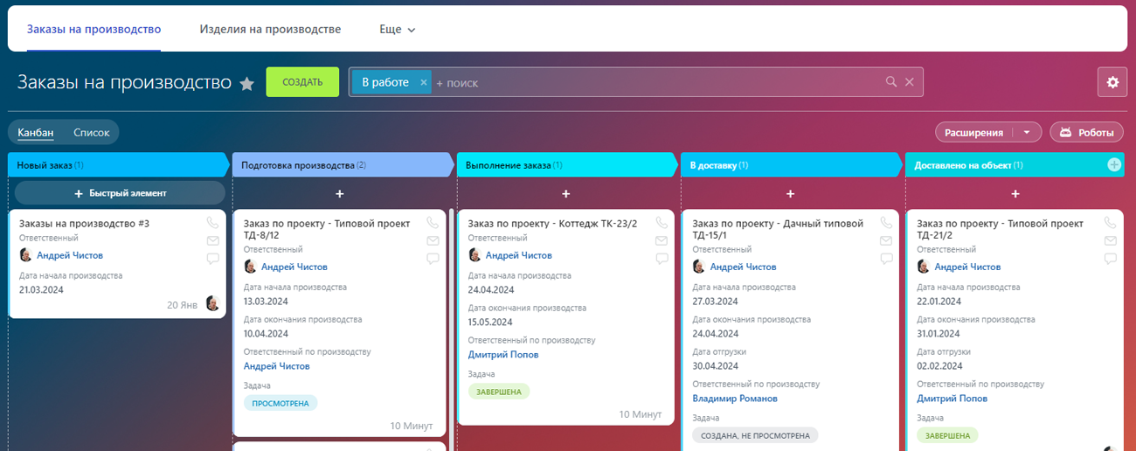The image size is (1136, 451).
Task: Open the Роботы button
Action: (x=1086, y=133)
